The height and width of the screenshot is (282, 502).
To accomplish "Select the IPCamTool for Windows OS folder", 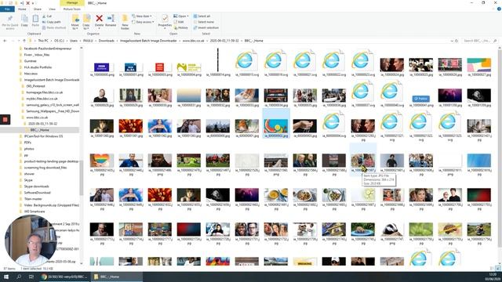I will tap(43, 136).
